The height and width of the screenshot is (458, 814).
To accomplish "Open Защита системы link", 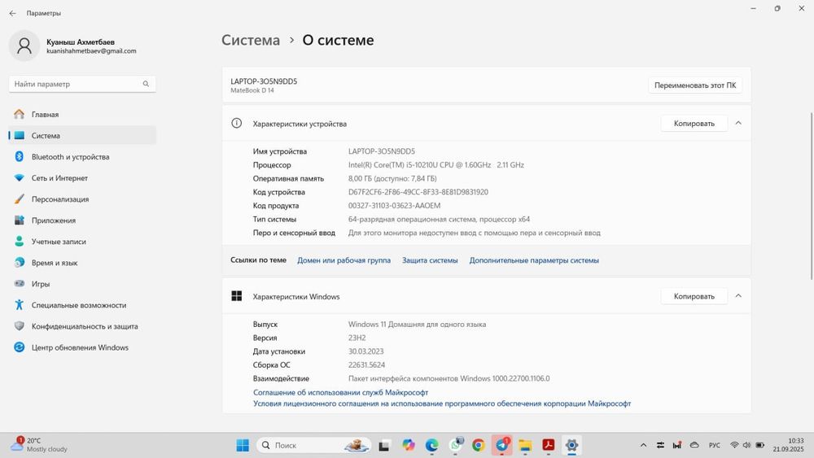I will [430, 260].
